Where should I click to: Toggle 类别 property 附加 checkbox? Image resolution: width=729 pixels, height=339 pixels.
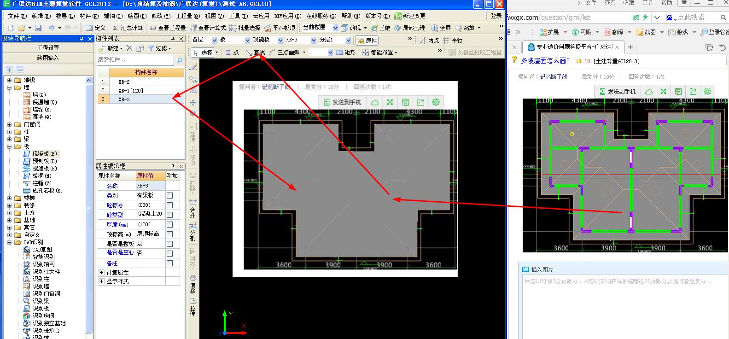tap(169, 195)
